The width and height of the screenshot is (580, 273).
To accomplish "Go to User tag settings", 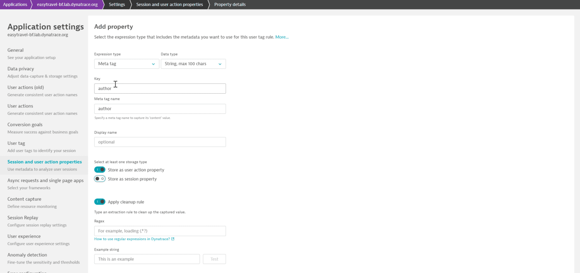I will 15,143.
